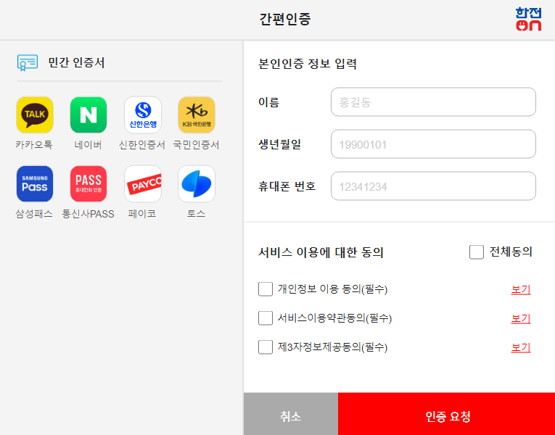Select the KakaoTalk certificate icon
The image size is (555, 435).
tap(35, 115)
